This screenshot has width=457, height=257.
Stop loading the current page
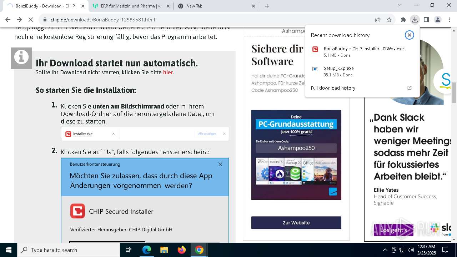click(x=31, y=20)
